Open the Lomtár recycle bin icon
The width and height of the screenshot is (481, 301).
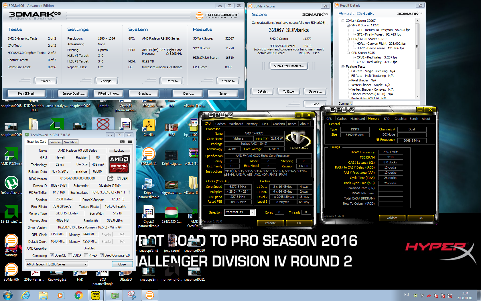click(x=103, y=104)
